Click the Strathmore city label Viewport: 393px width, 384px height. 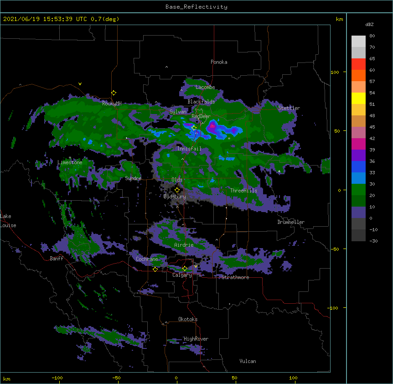click(235, 277)
